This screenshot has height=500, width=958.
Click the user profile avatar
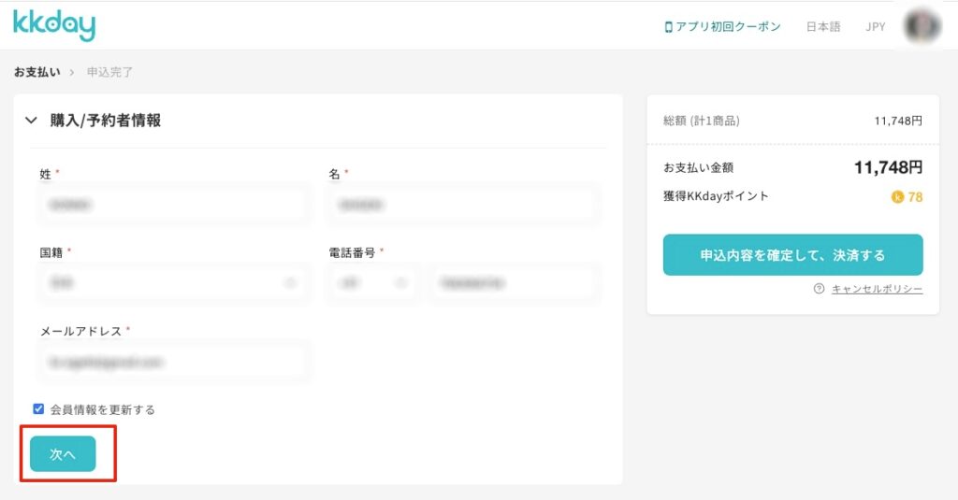[922, 26]
